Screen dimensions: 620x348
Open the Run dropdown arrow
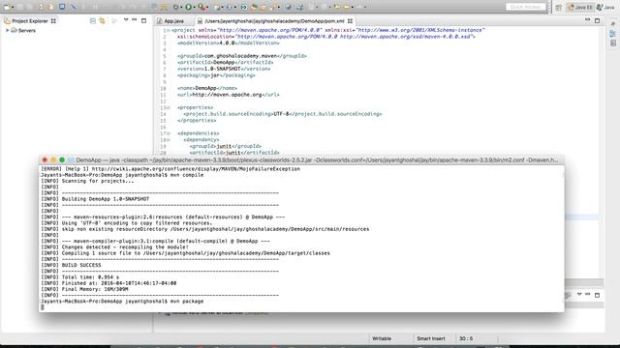coord(194,7)
